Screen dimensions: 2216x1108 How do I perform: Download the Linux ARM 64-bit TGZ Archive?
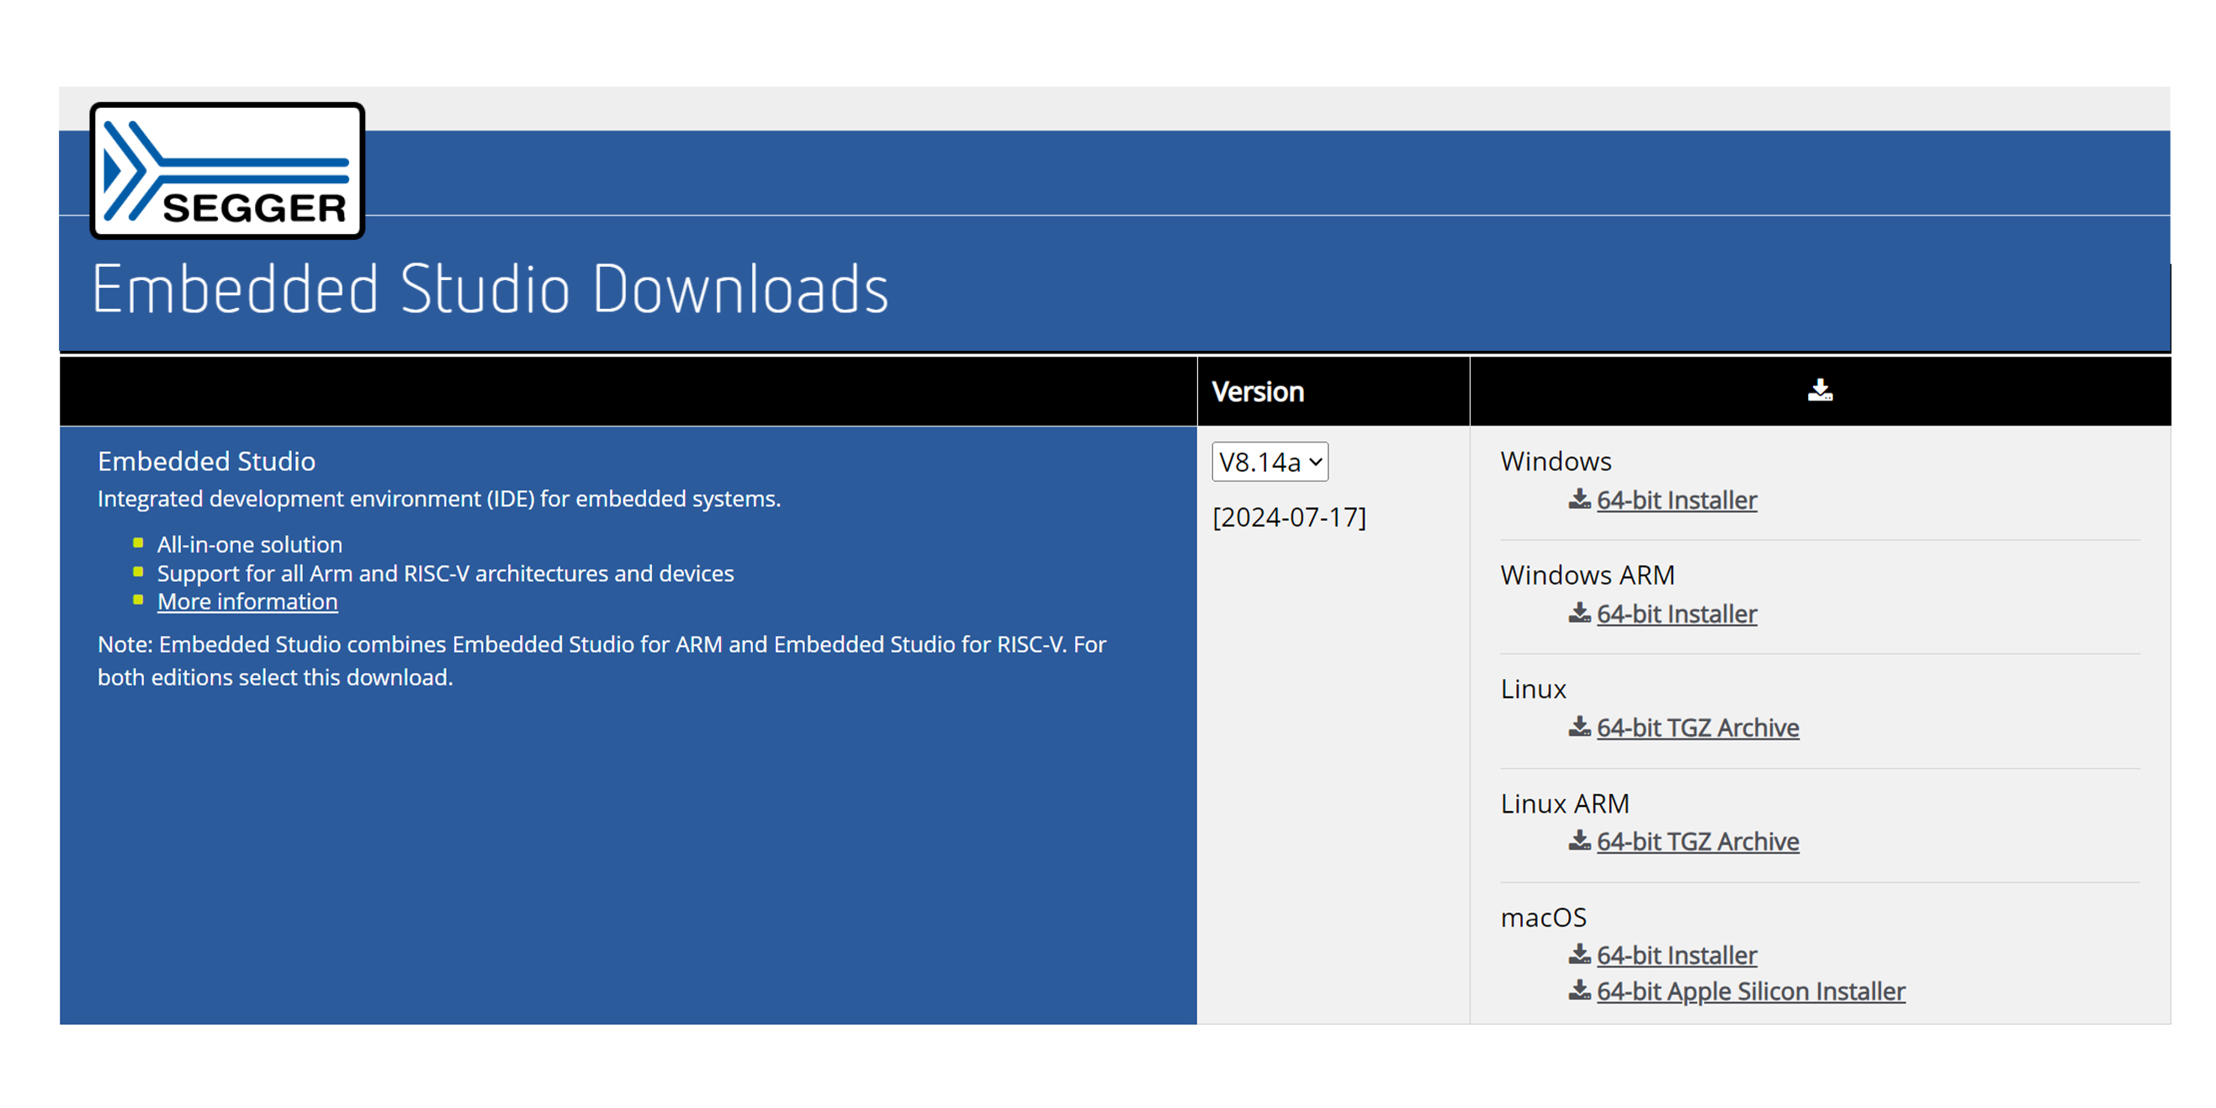point(1697,841)
